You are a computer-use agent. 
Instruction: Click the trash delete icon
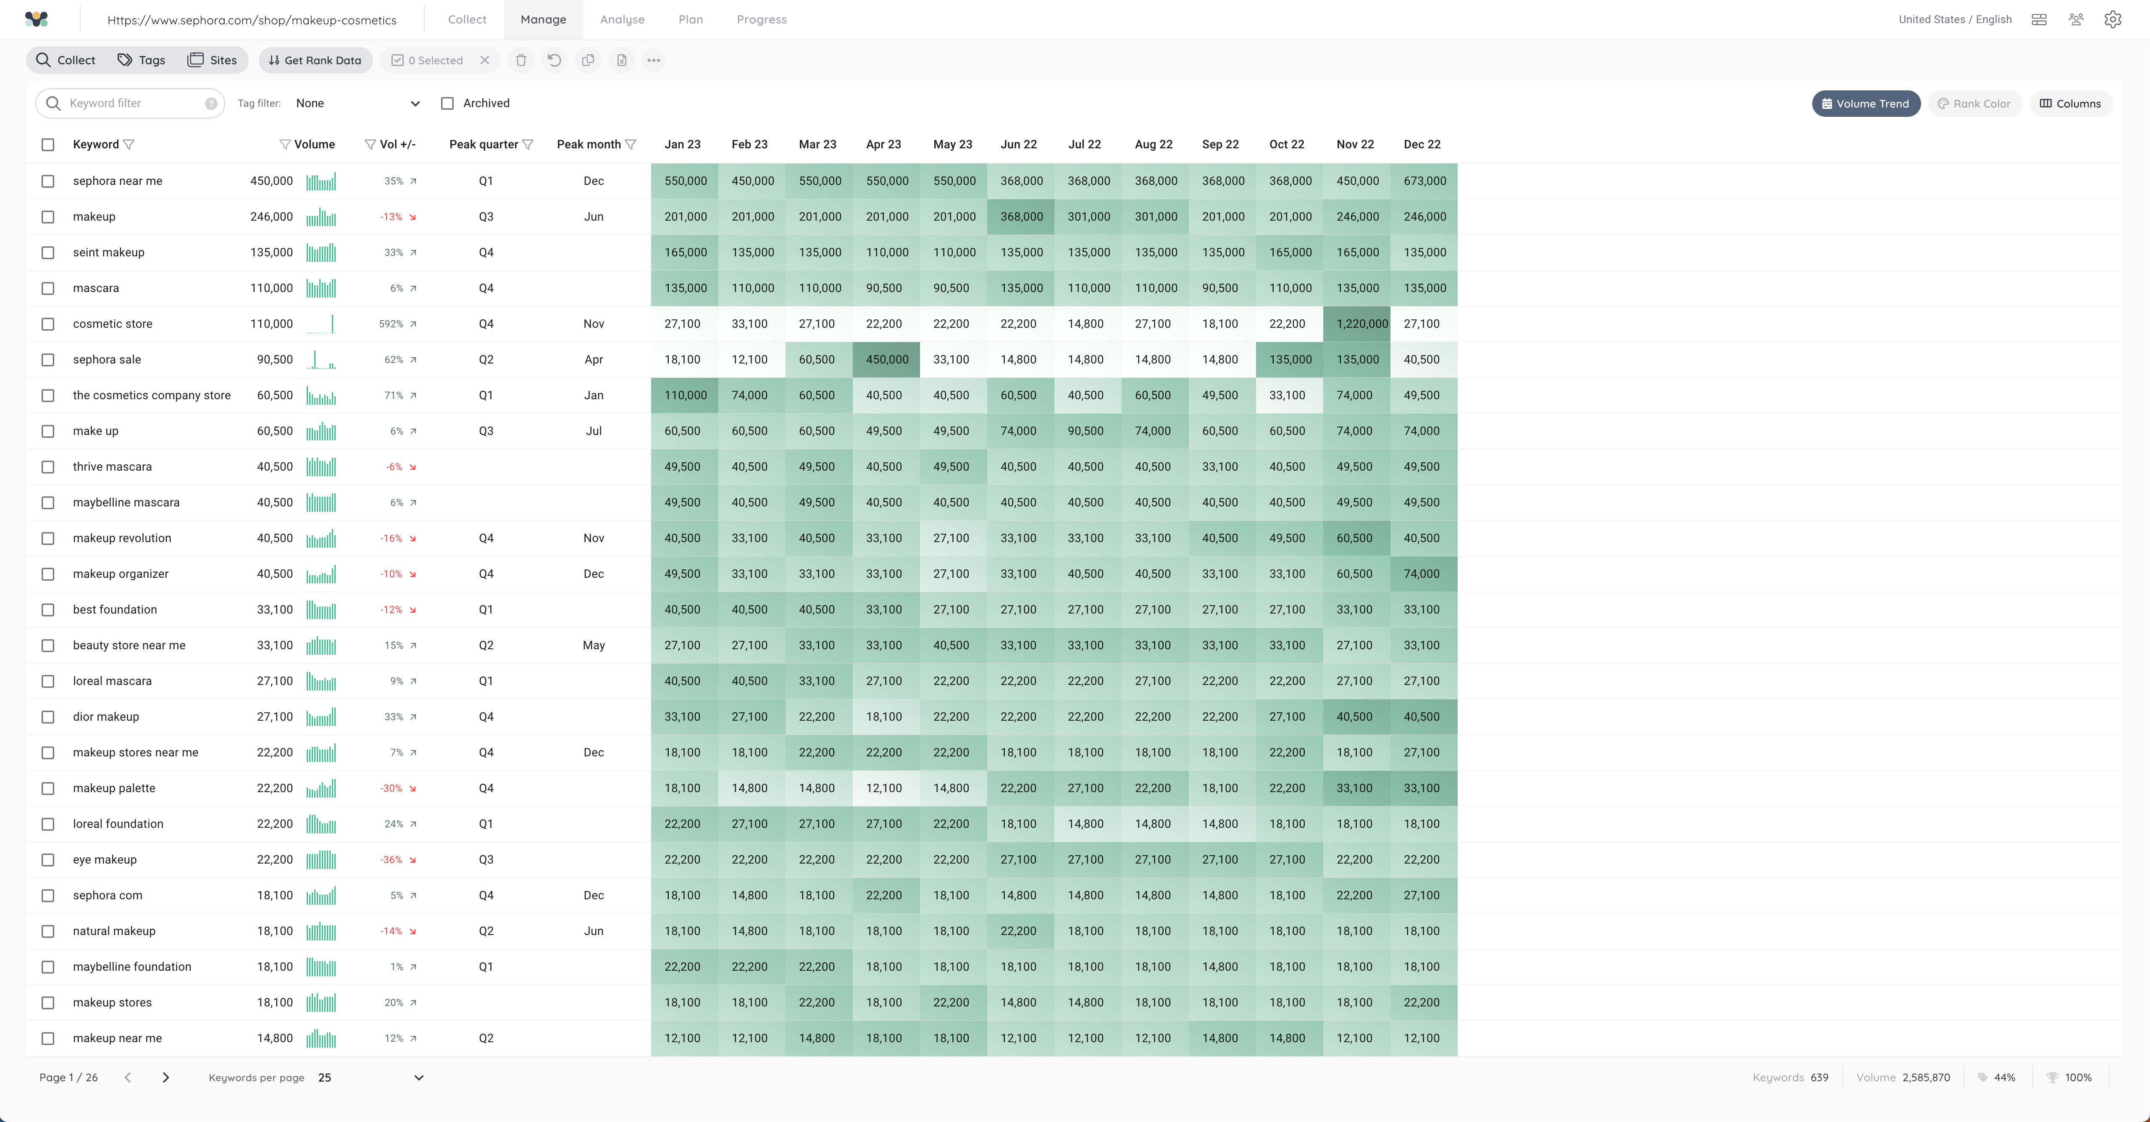(521, 60)
